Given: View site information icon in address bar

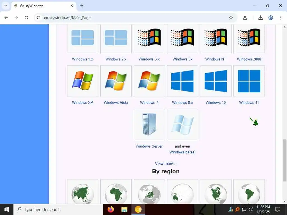Looking at the screenshot, I should point(38,18).
